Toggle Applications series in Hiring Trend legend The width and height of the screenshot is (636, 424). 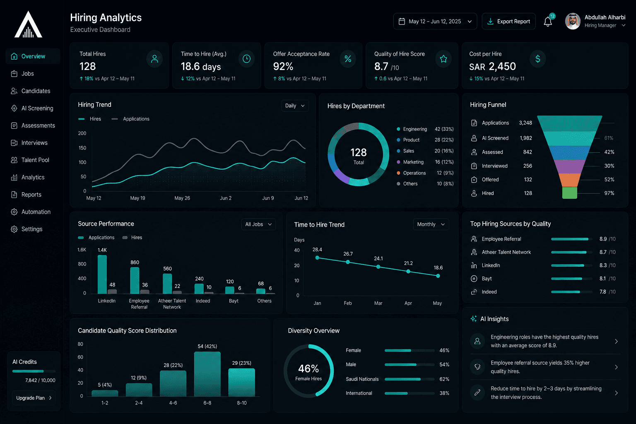tap(130, 119)
